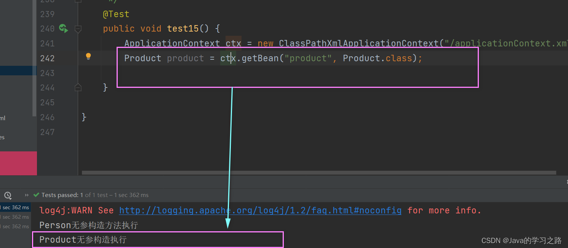Viewport: 568px width, 248px height.
Task: Select the third test result row
Action: pos(15,226)
